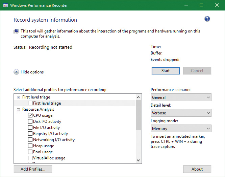Screen dimensions: 225x177
Task: Uncheck the CPU usage profile
Action: (x=30, y=115)
